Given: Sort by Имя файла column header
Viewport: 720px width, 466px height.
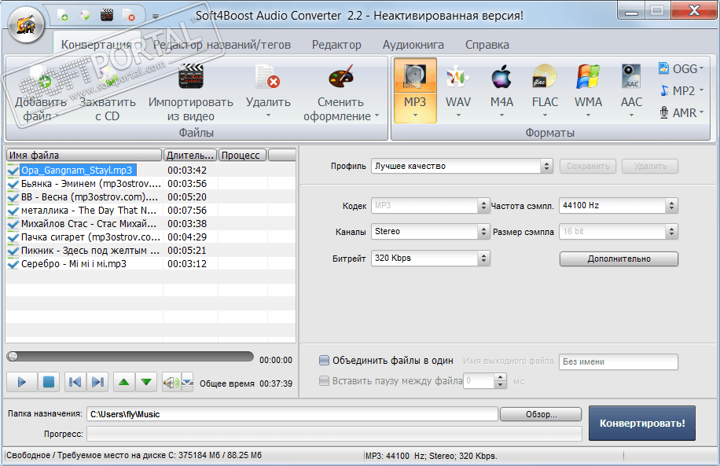Looking at the screenshot, I should (84, 155).
